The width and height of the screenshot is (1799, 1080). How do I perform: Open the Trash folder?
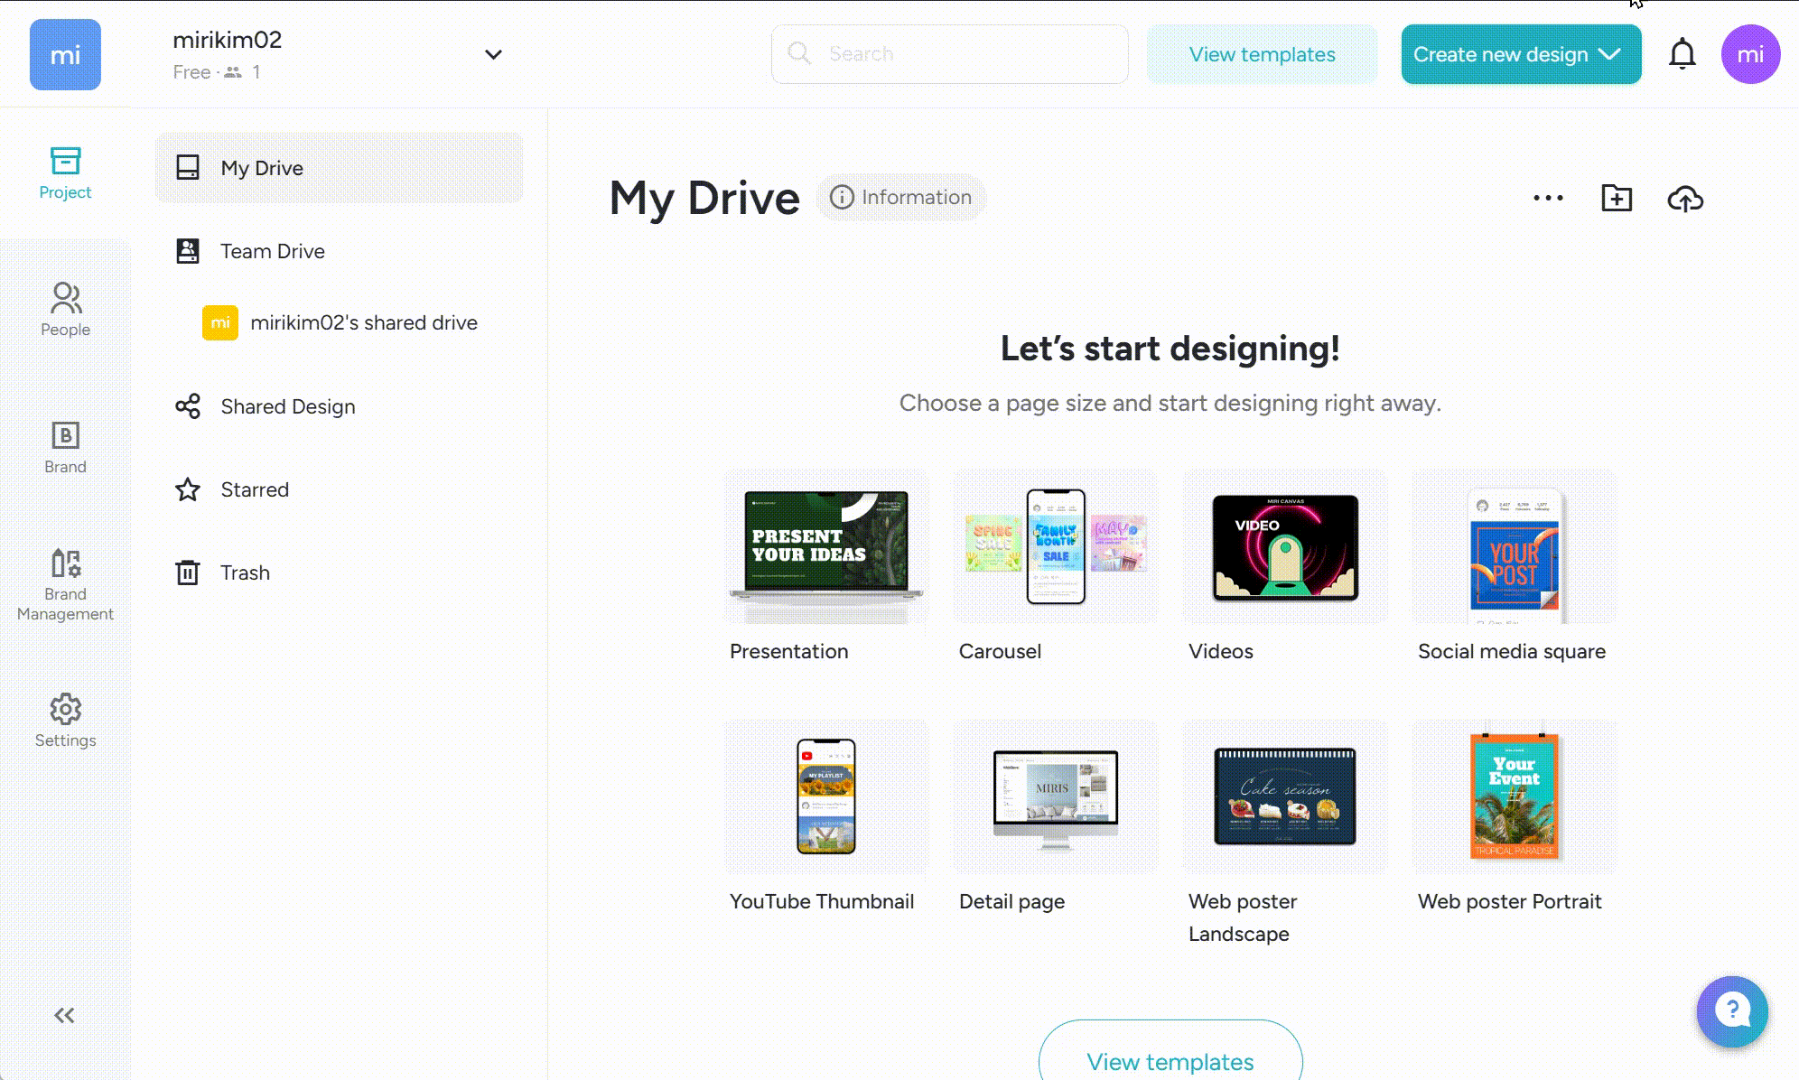[x=245, y=573]
